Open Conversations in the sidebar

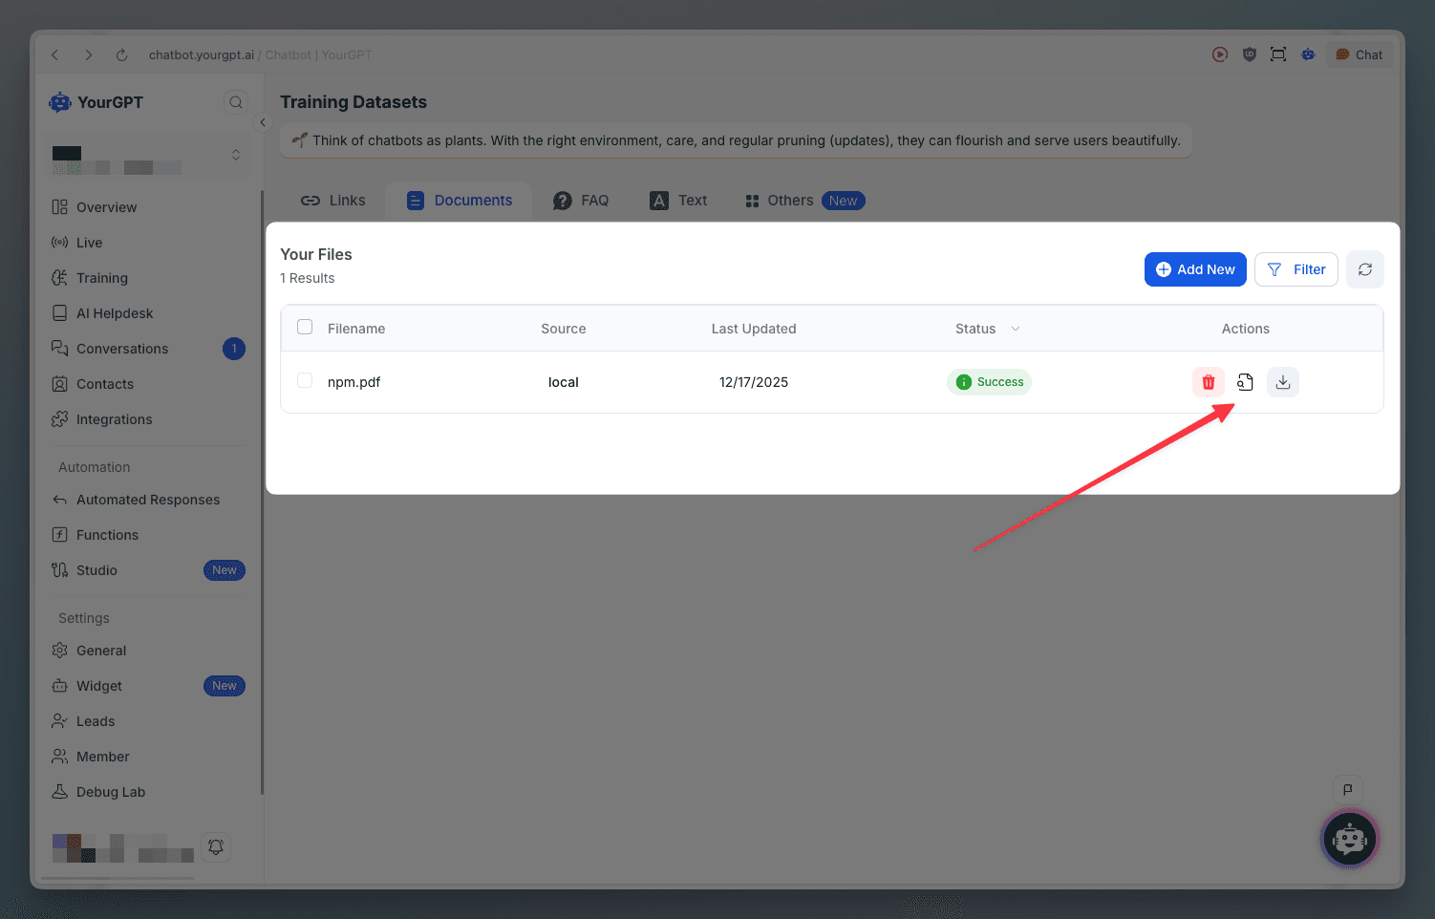122,349
